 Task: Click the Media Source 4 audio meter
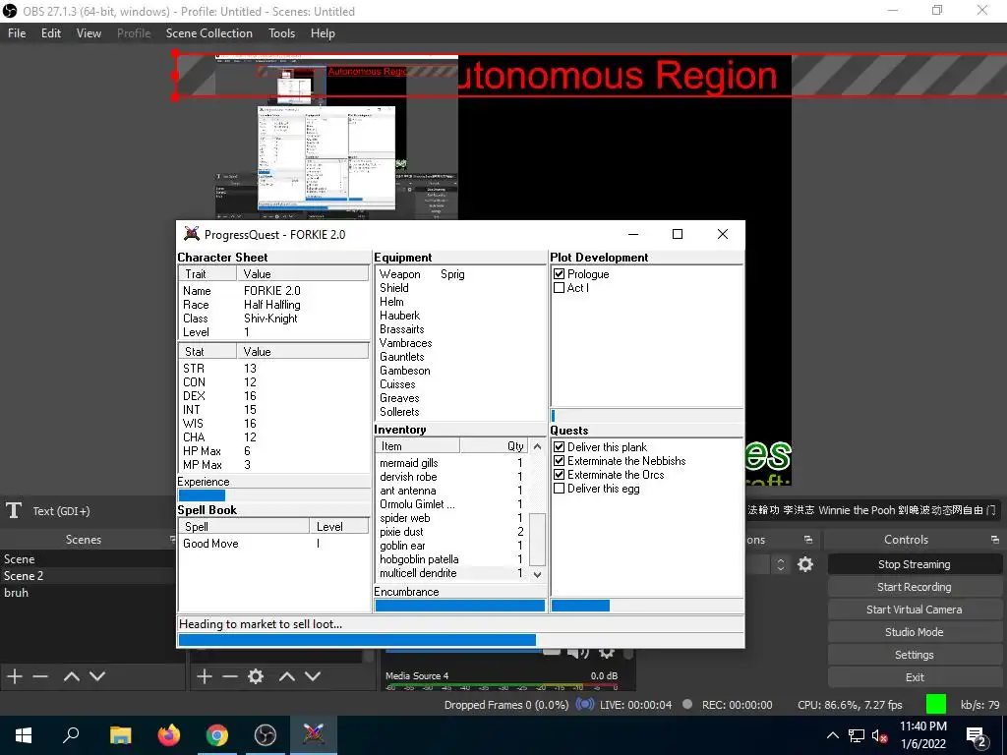(502, 686)
